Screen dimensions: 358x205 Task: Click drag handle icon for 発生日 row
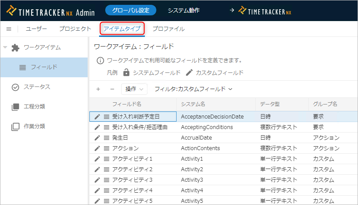tap(106, 138)
